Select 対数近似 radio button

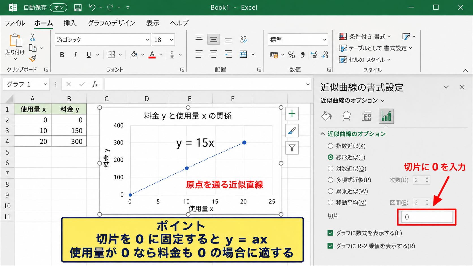(330, 168)
